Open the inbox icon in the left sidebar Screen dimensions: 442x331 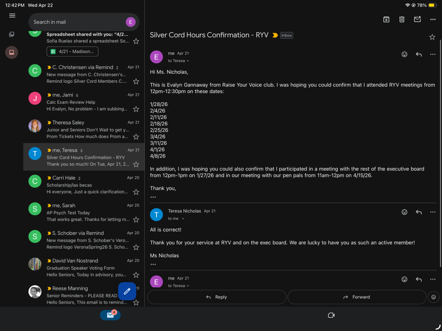pos(12,52)
